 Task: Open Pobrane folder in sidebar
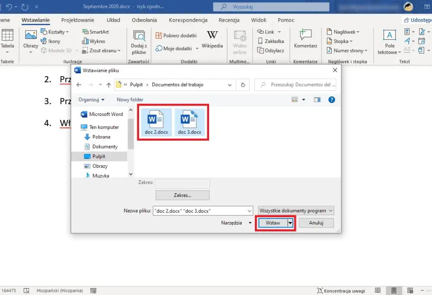point(98,137)
